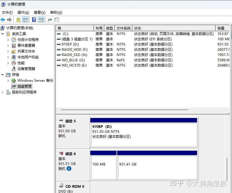Select the 970EP (D:) volume row
This screenshot has width=232, height=193.
coord(143,44)
